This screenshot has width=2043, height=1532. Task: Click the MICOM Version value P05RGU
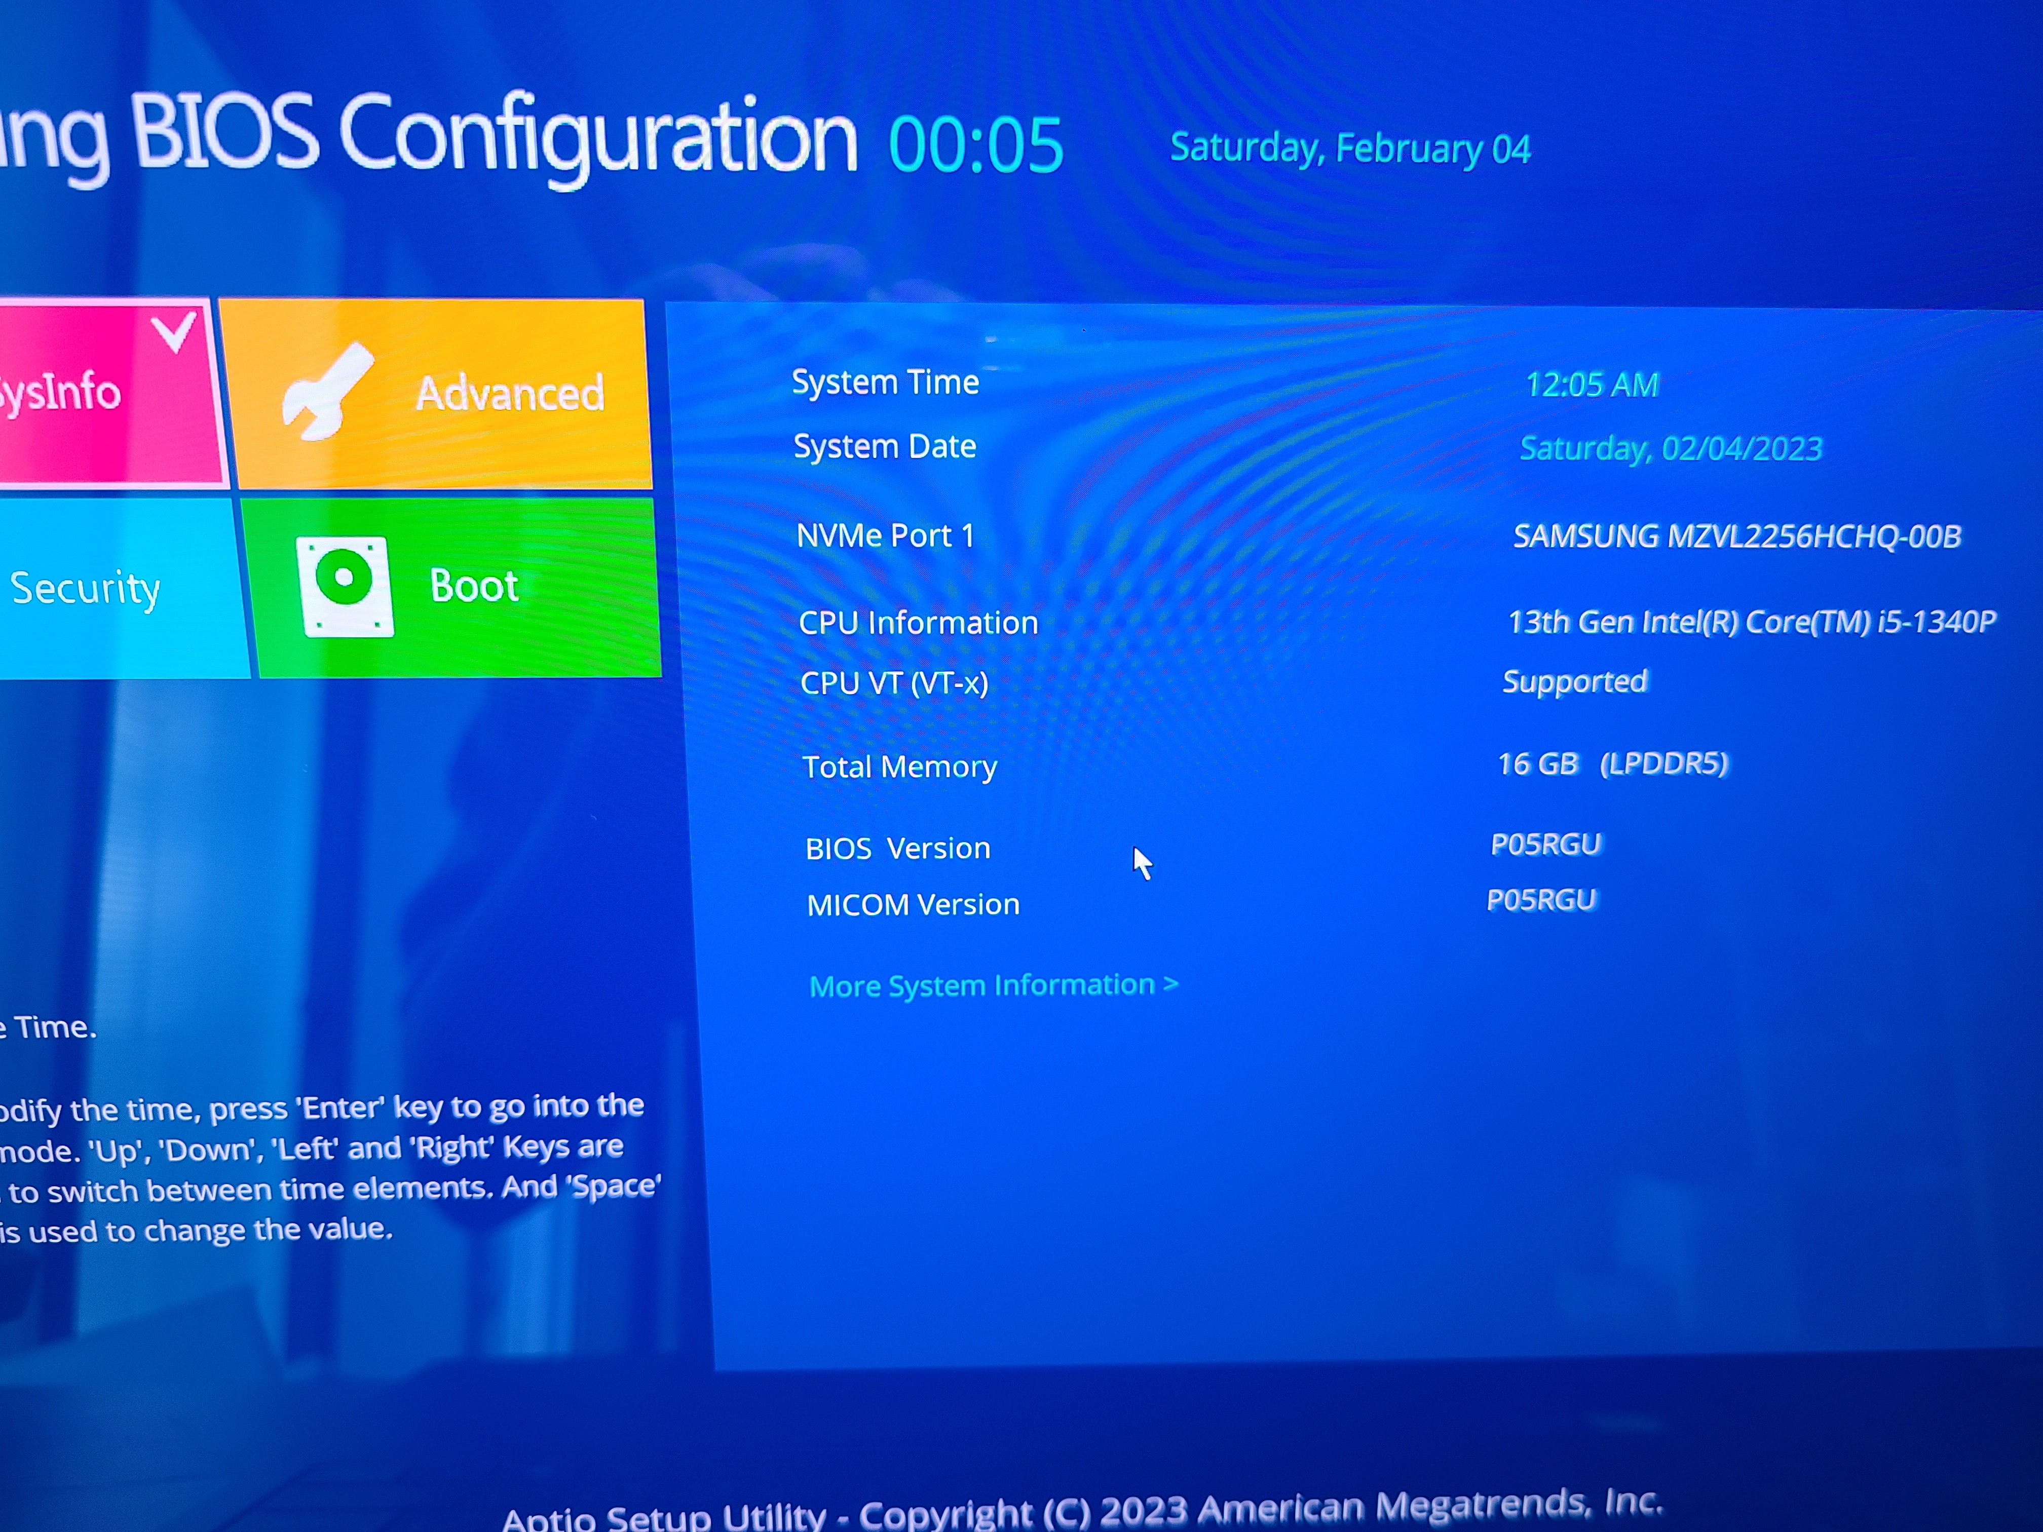click(1541, 900)
